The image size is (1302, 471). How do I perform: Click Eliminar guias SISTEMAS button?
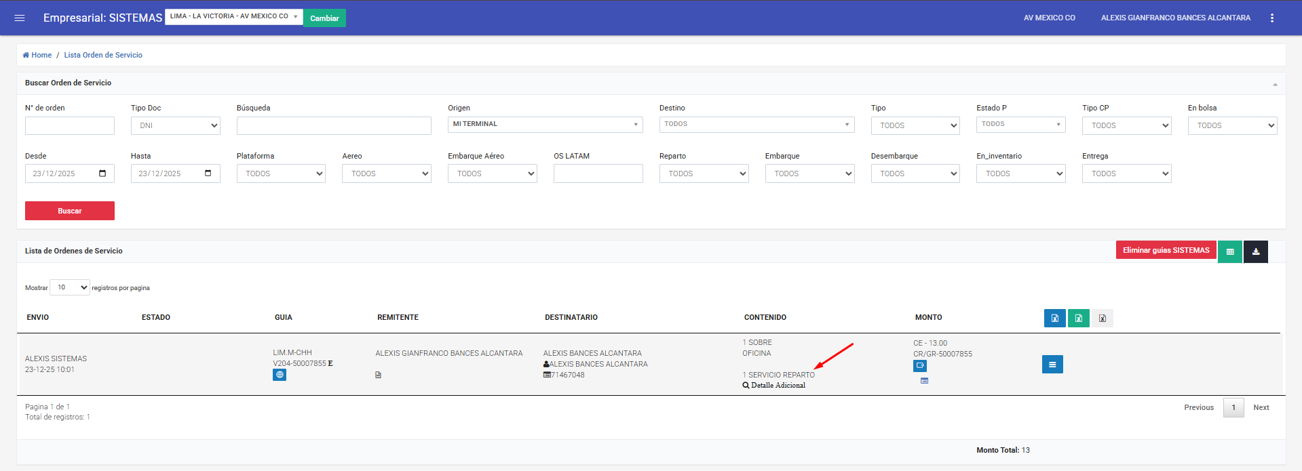tap(1165, 250)
